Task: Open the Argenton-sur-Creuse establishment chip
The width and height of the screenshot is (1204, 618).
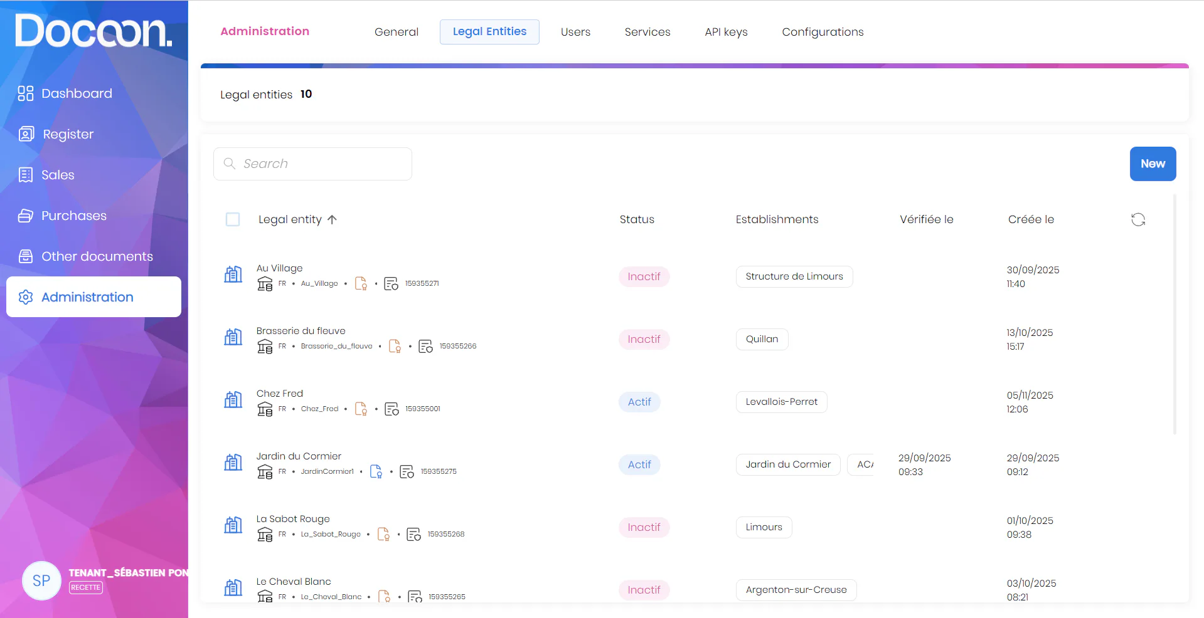Action: 796,590
